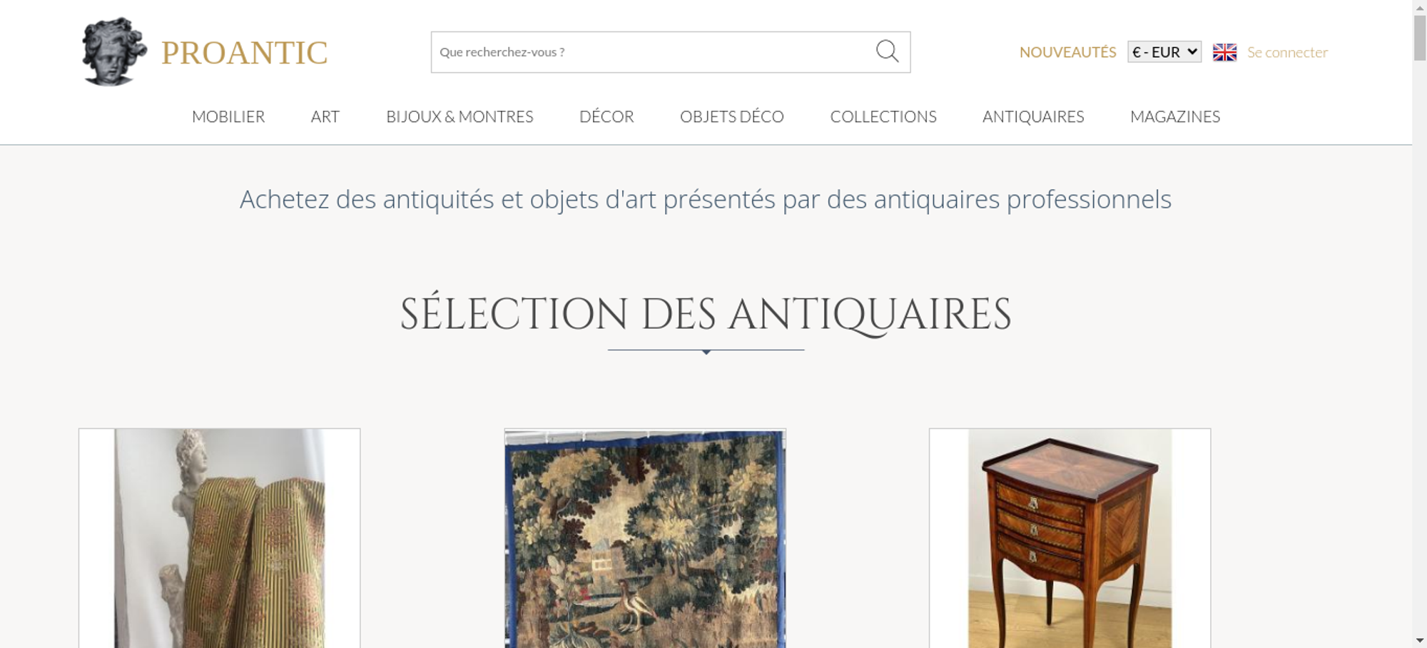Click the British flag language icon
The image size is (1427, 648).
1224,52
